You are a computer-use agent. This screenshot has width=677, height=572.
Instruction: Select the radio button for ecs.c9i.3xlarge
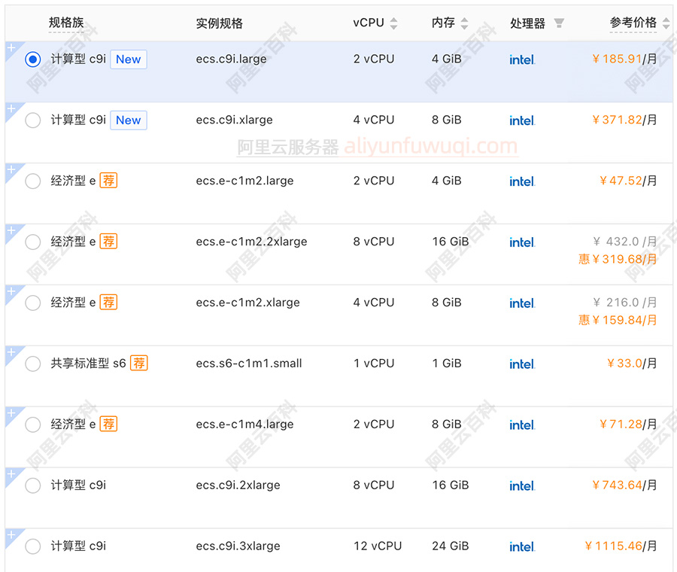(x=33, y=546)
